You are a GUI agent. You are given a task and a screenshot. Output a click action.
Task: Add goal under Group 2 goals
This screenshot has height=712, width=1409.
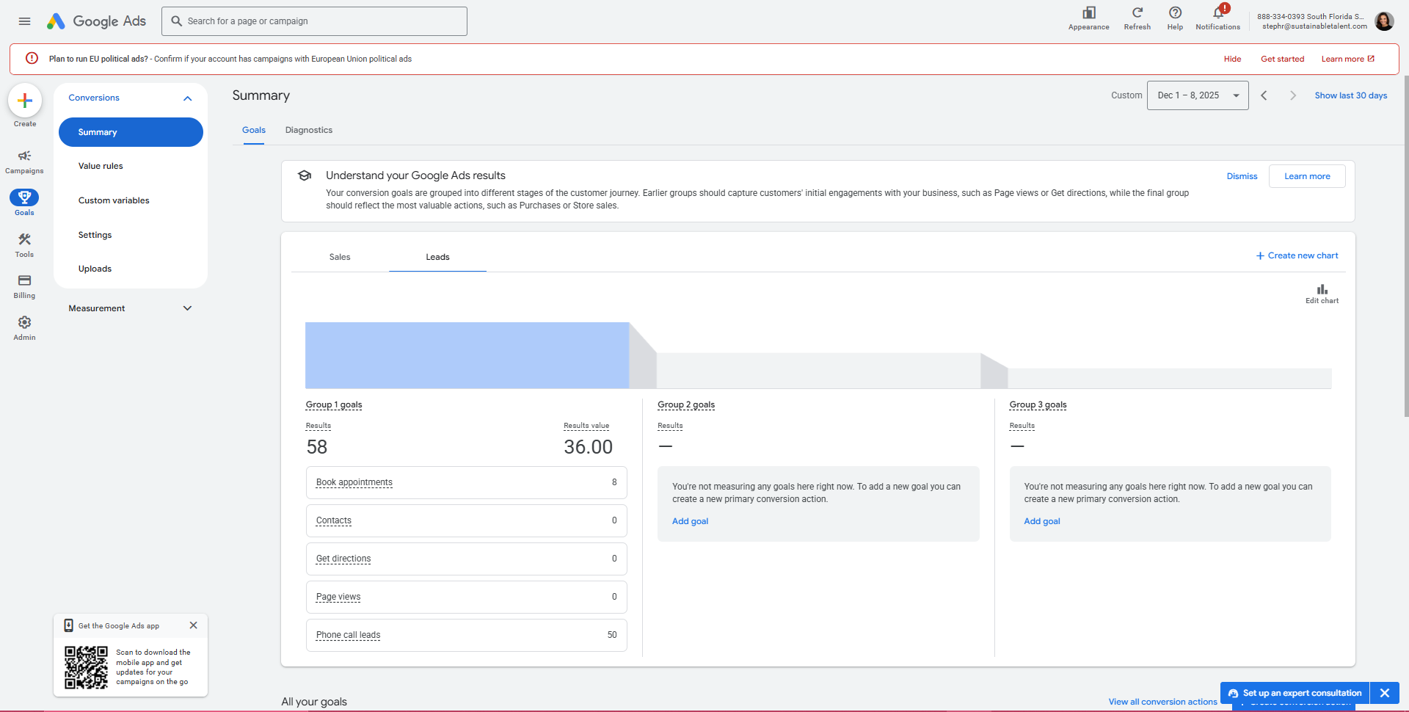(690, 521)
